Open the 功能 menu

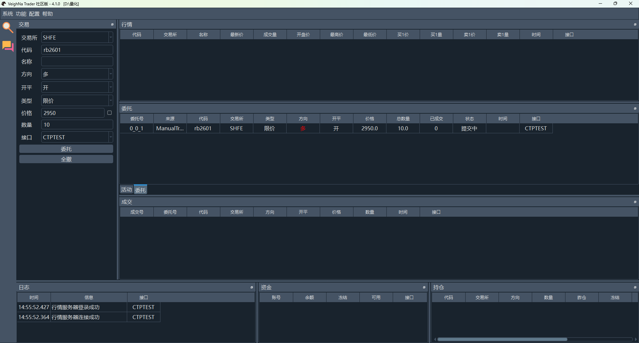(21, 14)
